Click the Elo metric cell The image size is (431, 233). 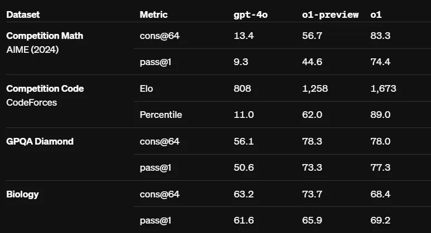point(146,88)
